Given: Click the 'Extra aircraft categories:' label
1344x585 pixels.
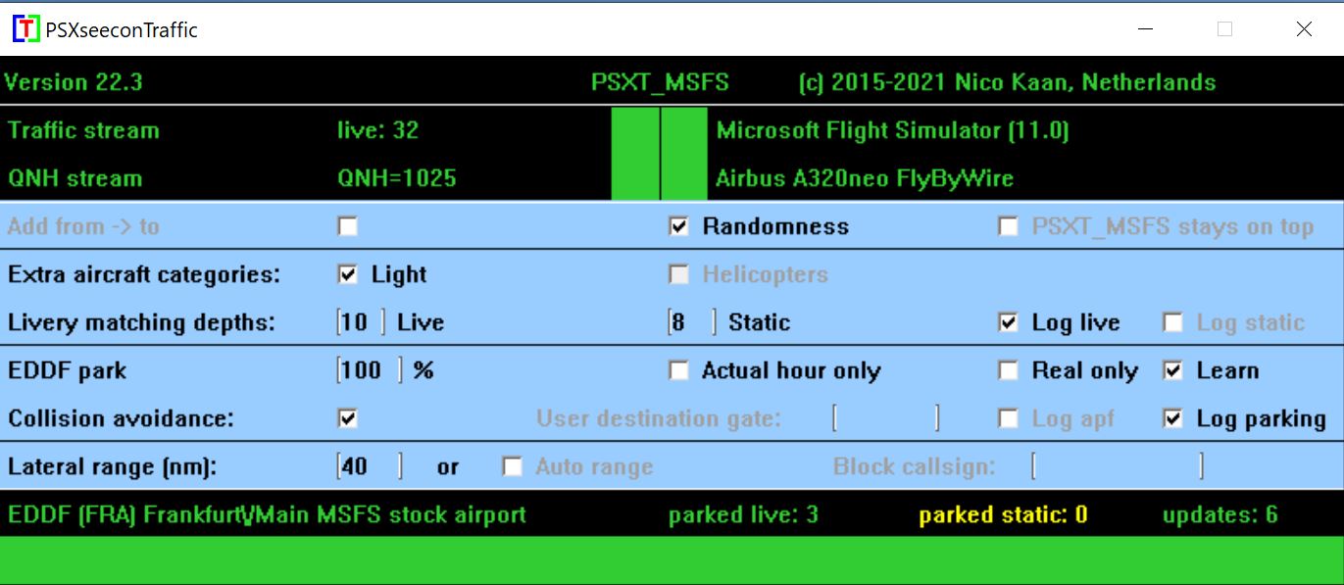Looking at the screenshot, I should [x=144, y=274].
